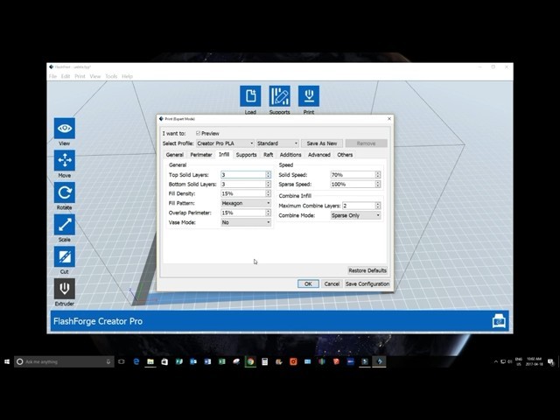Switch to the Raft tab
Viewport: 560px width, 420px height.
(x=269, y=155)
